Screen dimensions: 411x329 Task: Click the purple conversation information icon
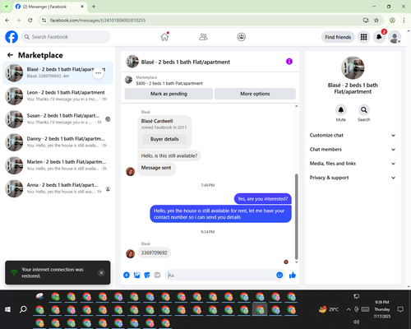289,62
